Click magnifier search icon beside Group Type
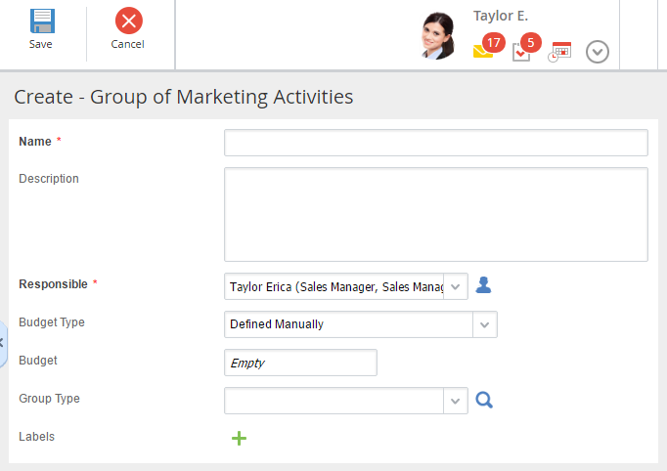This screenshot has height=471, width=667. click(483, 400)
